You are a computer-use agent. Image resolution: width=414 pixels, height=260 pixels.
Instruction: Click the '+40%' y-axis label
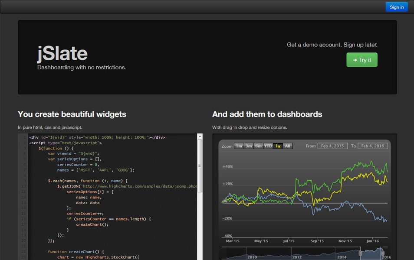227,166
